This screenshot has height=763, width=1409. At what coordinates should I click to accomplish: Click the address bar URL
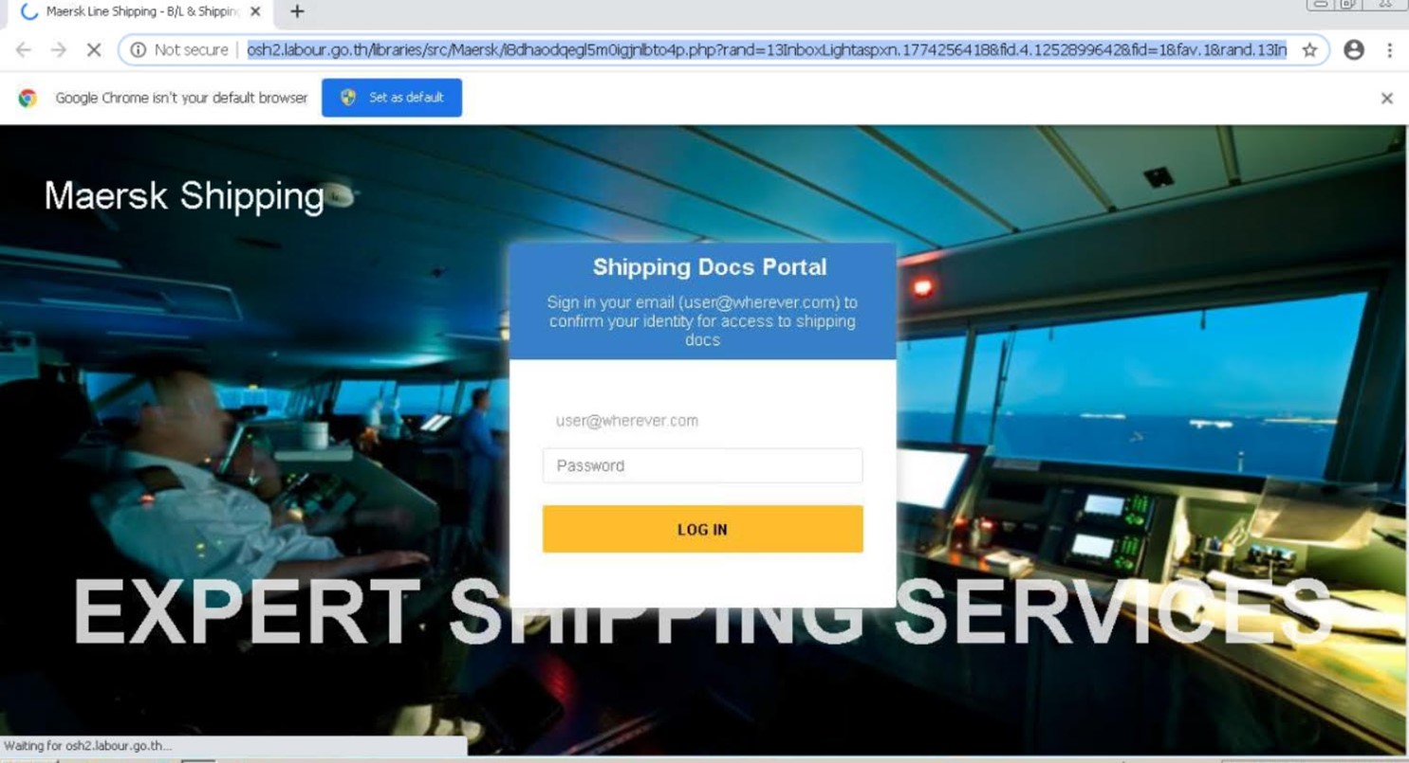767,50
